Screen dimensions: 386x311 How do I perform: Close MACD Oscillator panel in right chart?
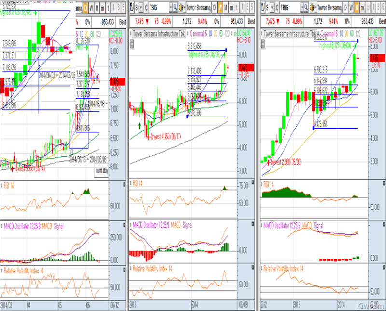tap(384, 224)
